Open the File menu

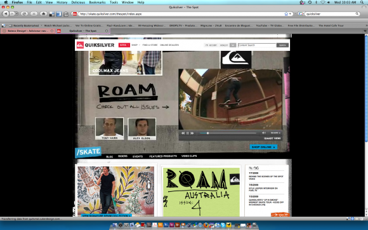[x=29, y=3]
